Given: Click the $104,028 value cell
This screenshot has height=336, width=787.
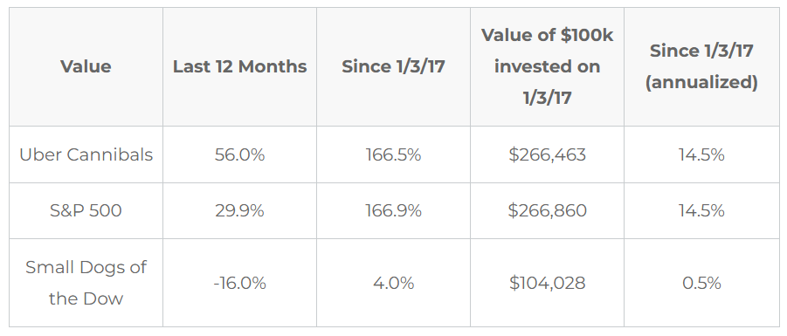Looking at the screenshot, I should (x=547, y=283).
